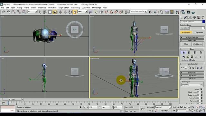This screenshot has width=206, height=116.
Task: Click the Redo arrow in main toolbar
Action: (9, 12)
